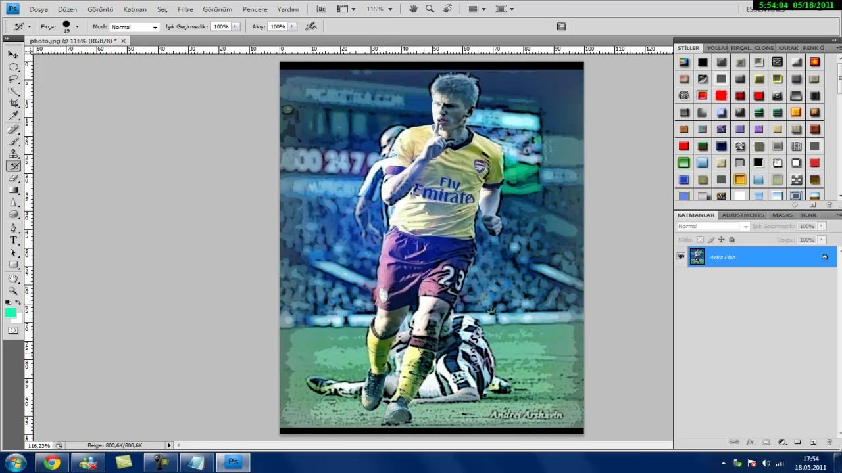Open the Dosya menu

pos(38,9)
